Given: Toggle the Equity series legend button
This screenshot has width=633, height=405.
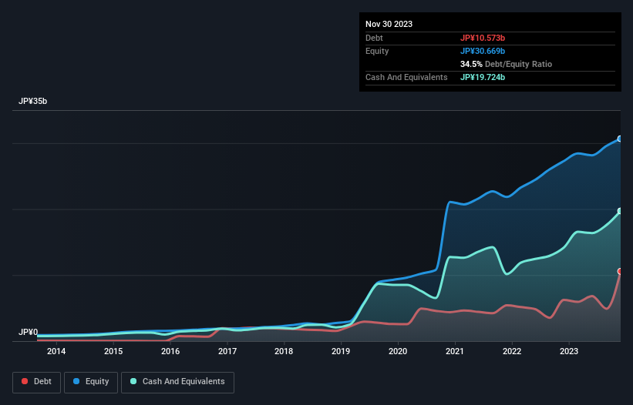Looking at the screenshot, I should (x=91, y=382).
